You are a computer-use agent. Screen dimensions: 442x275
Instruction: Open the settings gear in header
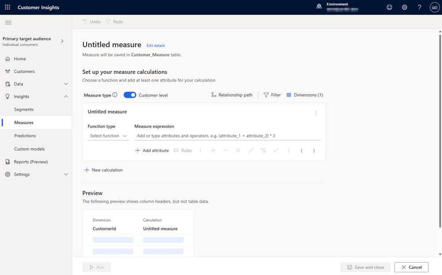coord(404,7)
